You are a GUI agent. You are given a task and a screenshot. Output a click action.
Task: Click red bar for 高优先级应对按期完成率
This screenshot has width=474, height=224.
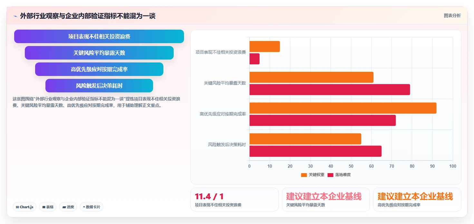point(323,120)
